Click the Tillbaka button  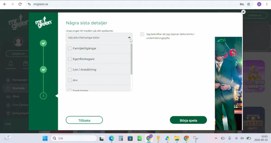[x=84, y=120]
